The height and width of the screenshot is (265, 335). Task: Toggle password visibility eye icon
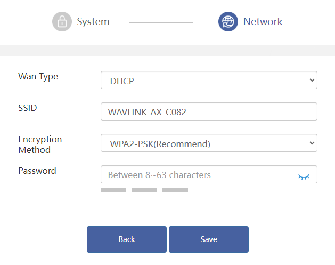click(304, 176)
